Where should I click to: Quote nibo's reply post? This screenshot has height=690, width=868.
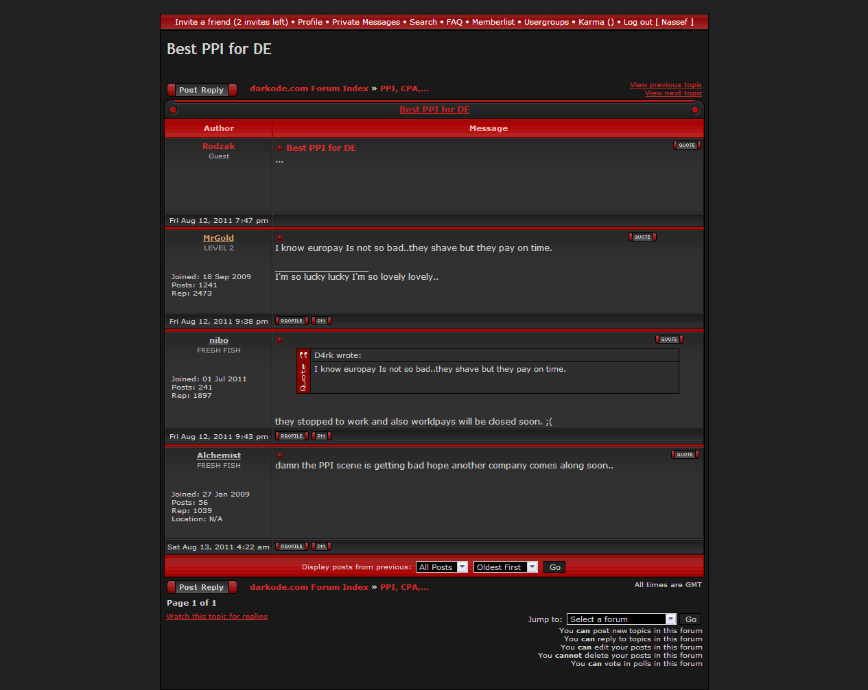click(x=669, y=340)
